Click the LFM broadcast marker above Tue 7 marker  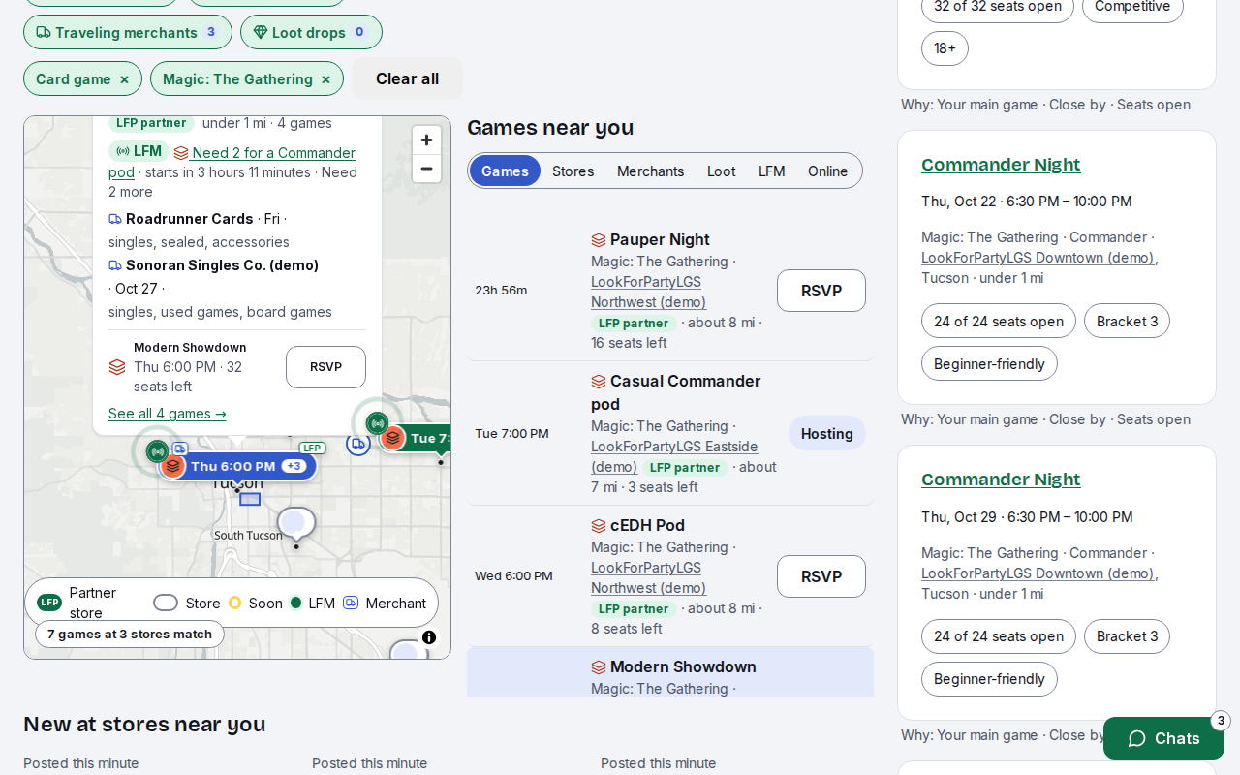(377, 422)
